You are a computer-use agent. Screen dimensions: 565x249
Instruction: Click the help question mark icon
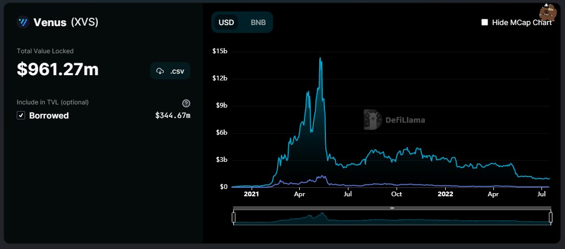pos(186,103)
